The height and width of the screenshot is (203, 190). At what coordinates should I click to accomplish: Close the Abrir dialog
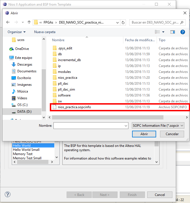point(185,13)
